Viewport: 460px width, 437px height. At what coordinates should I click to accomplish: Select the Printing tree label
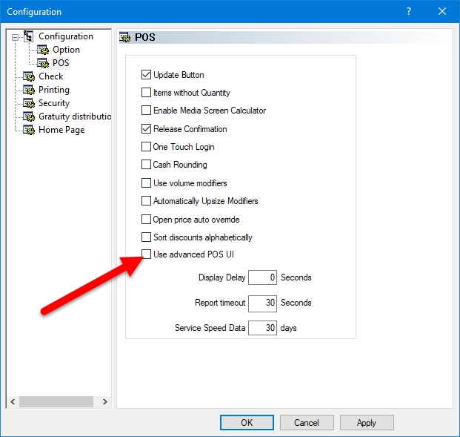(54, 90)
